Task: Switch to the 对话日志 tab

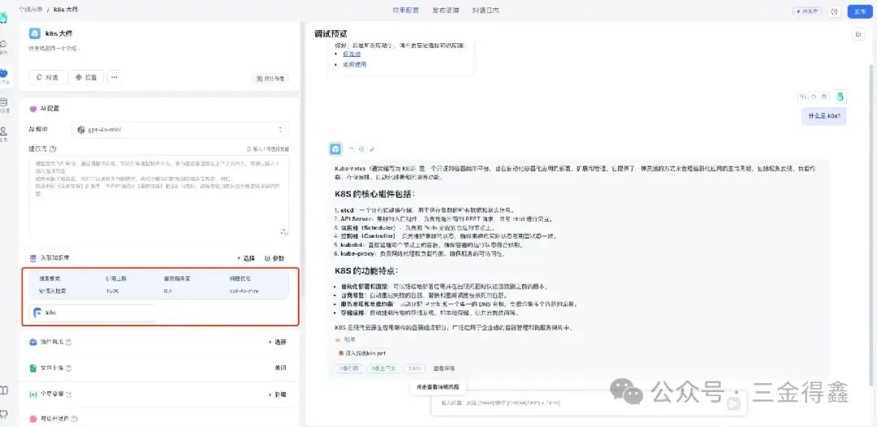Action: [x=486, y=10]
